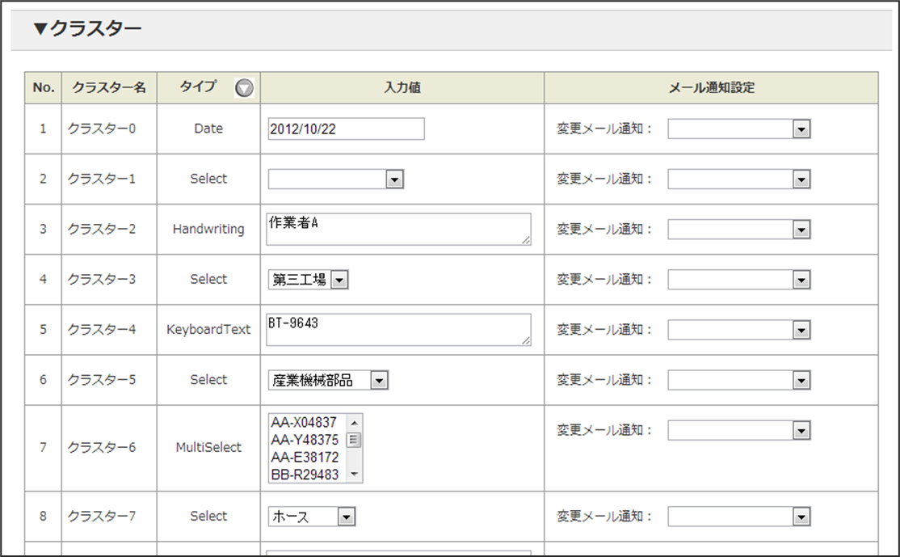Open 変更メール通知 dropdown for クラスター6 row
900x557 pixels.
(738, 430)
